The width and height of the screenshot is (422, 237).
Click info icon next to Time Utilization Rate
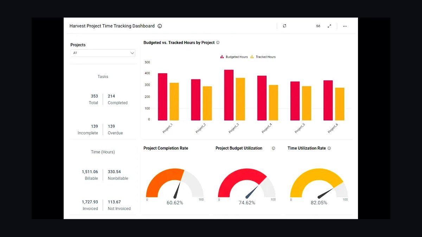pyautogui.click(x=329, y=148)
